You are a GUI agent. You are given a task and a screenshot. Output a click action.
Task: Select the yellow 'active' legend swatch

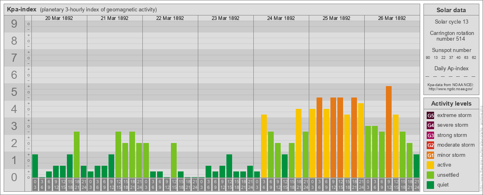tap(430, 165)
